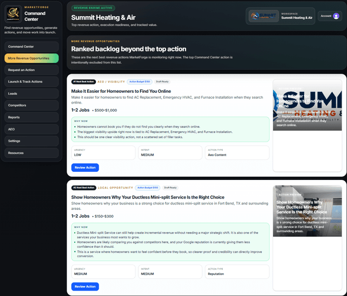Click the Action Type Aeo Content field
The height and width of the screenshot is (296, 347).
237,153
